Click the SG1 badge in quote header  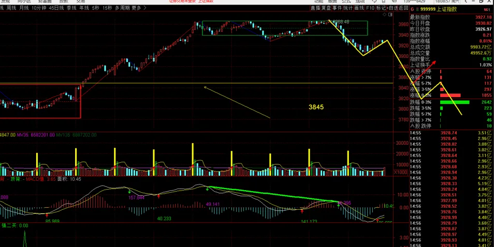coord(487,10)
